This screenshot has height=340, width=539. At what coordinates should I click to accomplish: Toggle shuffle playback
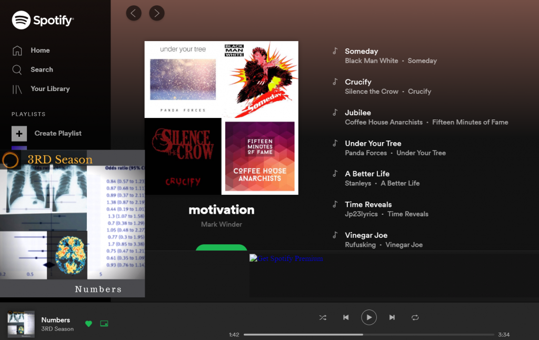pos(323,318)
